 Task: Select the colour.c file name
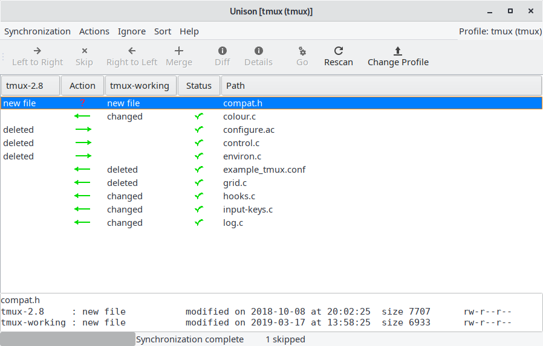coord(239,117)
